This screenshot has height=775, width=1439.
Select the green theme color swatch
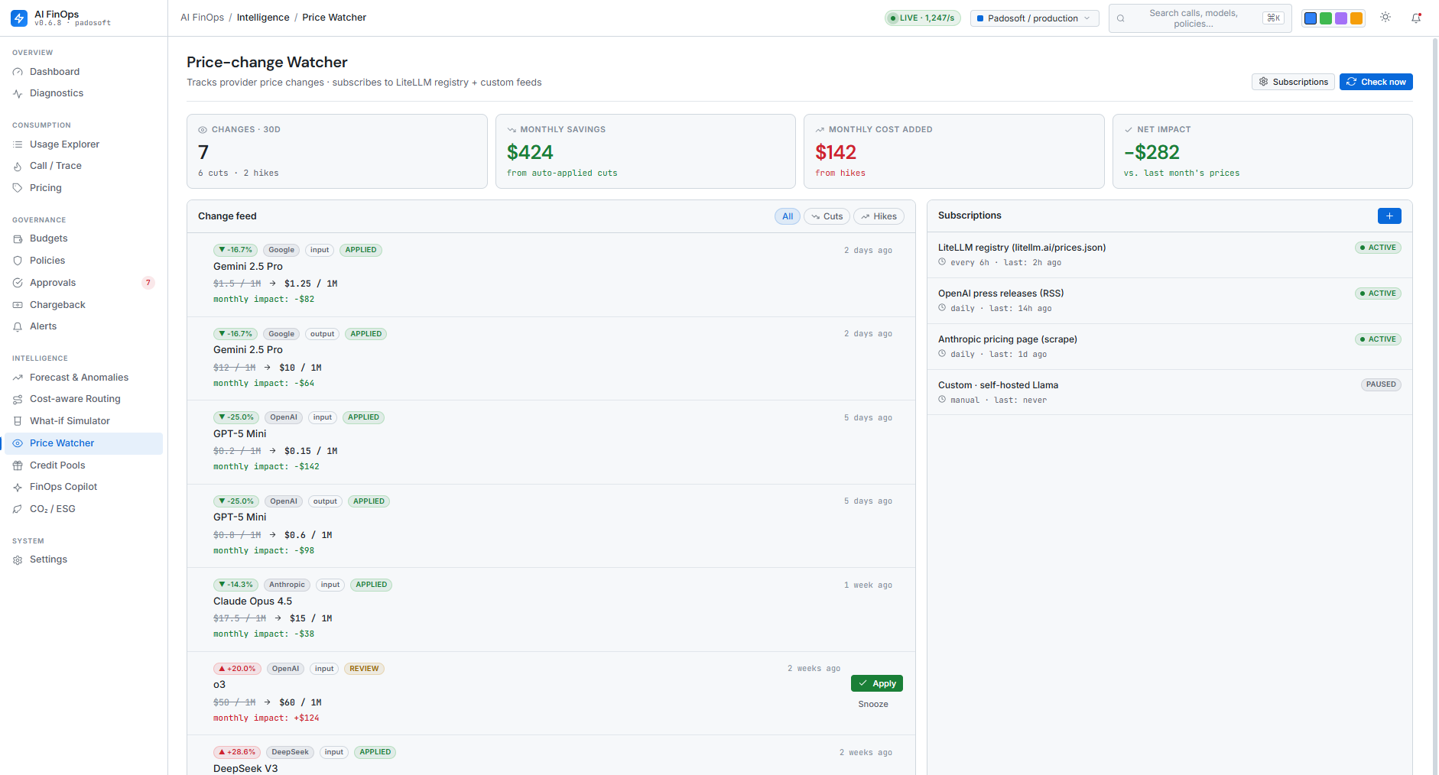[1326, 18]
